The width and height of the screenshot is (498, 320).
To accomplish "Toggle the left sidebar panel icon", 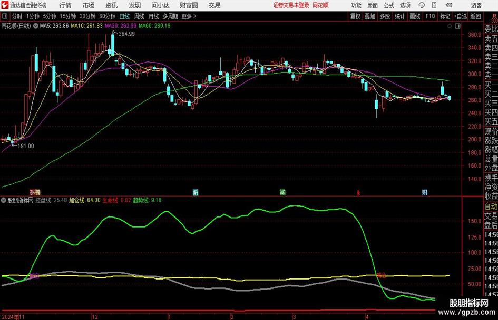I will (x=5, y=16).
